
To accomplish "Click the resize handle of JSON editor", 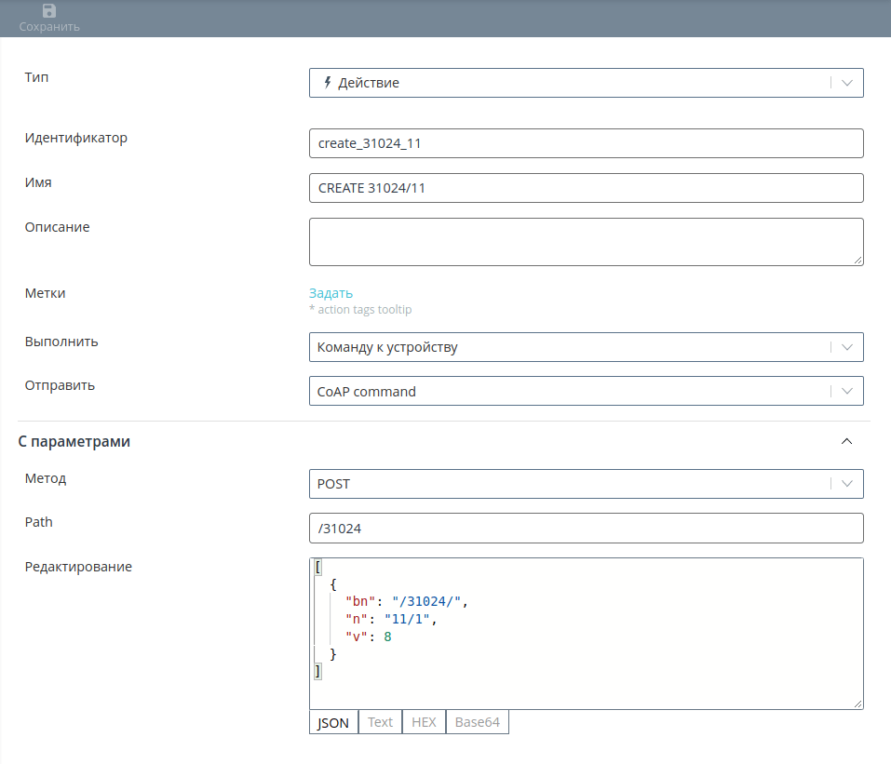I will (x=858, y=704).
